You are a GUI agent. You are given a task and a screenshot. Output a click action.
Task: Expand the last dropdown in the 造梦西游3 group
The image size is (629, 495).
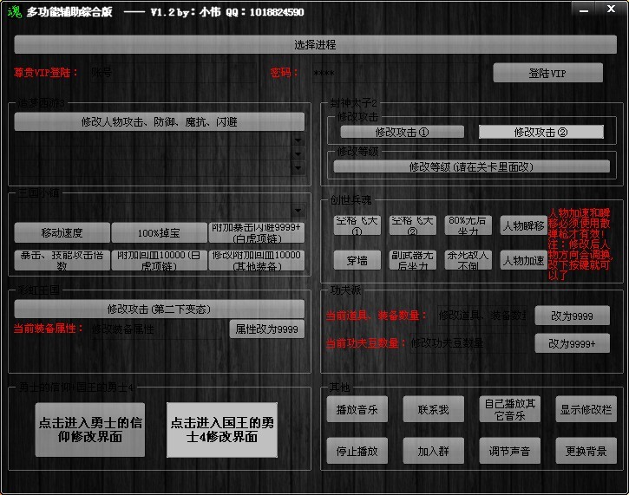coord(298,167)
